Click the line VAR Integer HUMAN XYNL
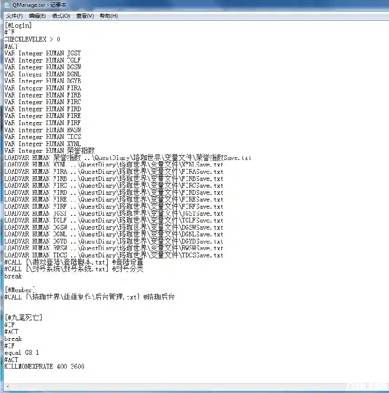 pos(42,144)
